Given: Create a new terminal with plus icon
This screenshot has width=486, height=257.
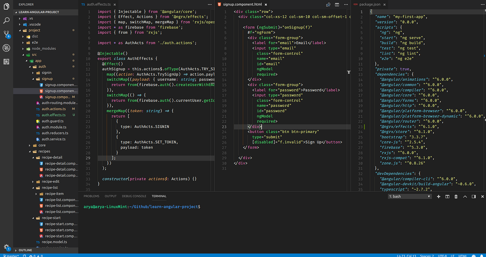Looking at the screenshot, I should [x=438, y=197].
